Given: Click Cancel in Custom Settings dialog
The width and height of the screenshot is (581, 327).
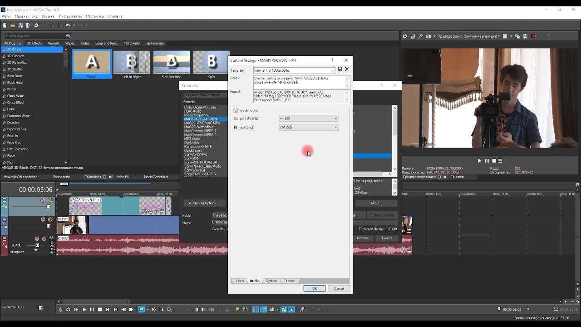Looking at the screenshot, I should tap(339, 288).
